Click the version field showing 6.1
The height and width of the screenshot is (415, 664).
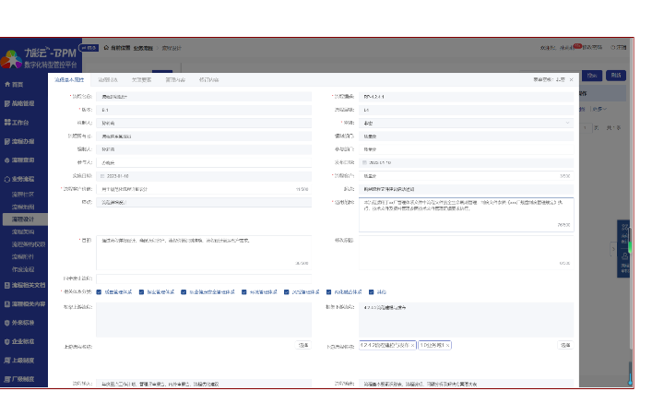coord(204,110)
